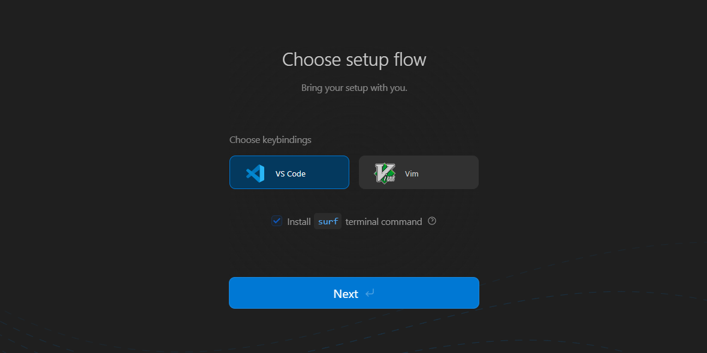Click the return-arrow icon on the Next button
Screen dimensions: 707x353
[370, 294]
